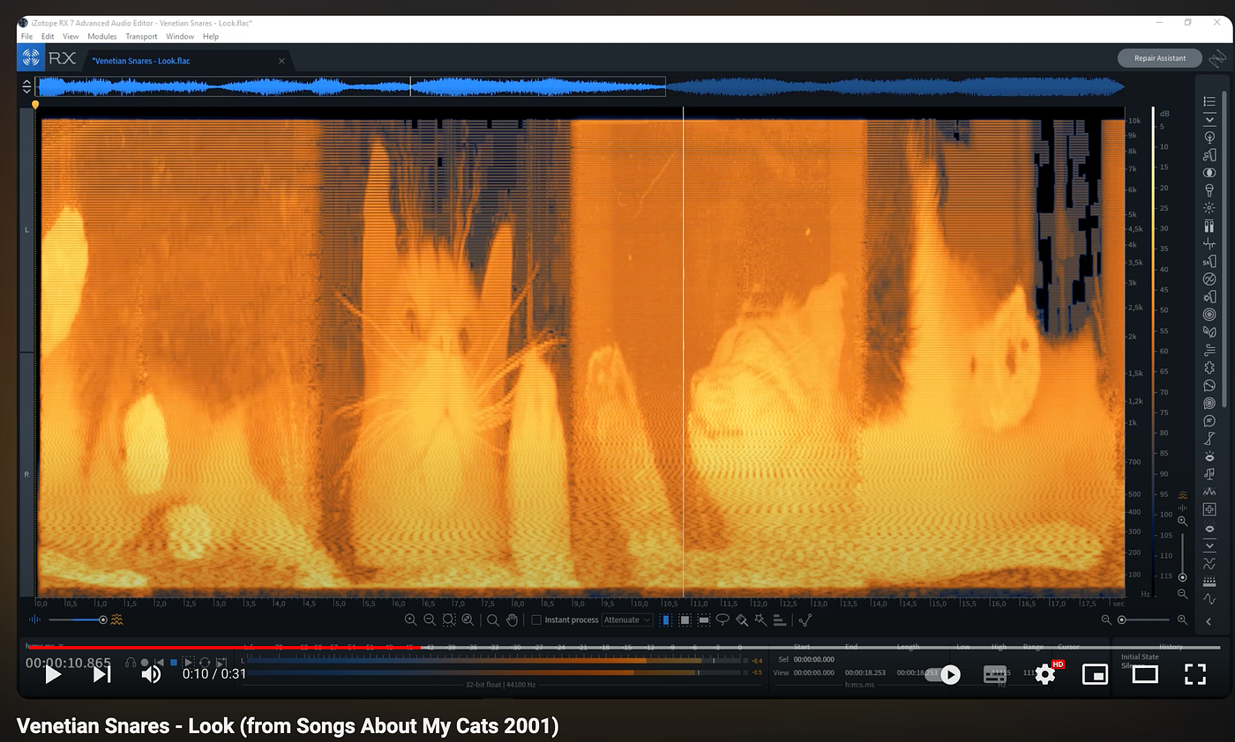Play the YouTube video
This screenshot has width=1235, height=742.
[x=53, y=674]
